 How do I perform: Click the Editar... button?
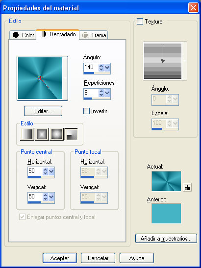point(43,111)
